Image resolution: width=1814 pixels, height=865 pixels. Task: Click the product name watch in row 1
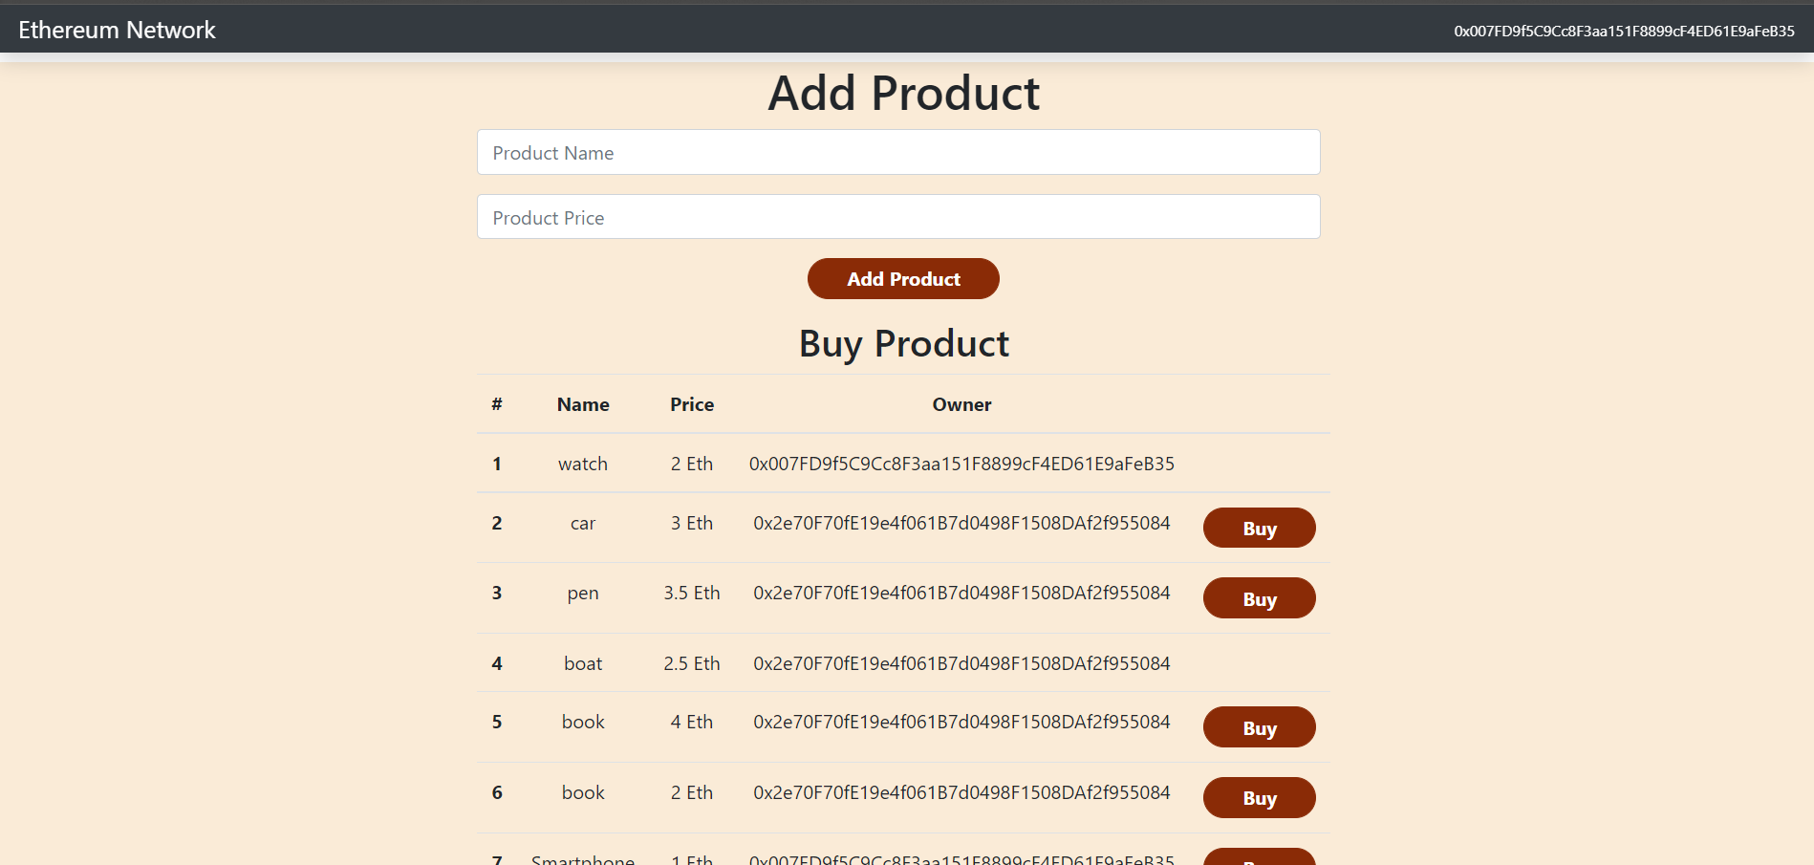pyautogui.click(x=582, y=464)
